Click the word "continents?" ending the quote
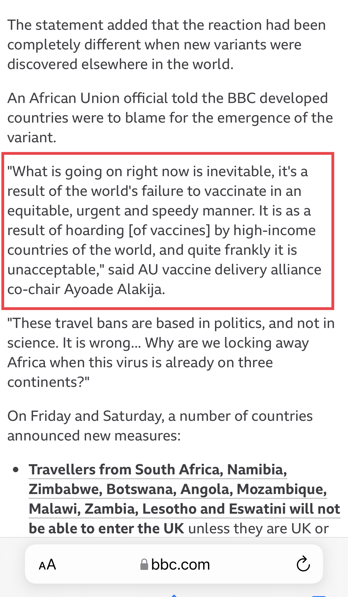The image size is (348, 597). [x=48, y=382]
